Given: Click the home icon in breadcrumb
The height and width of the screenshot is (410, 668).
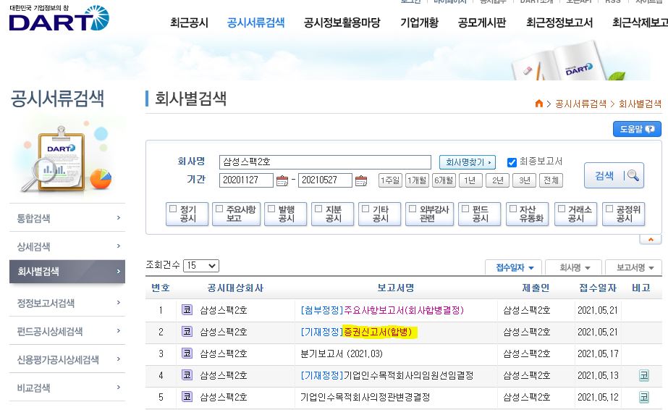Looking at the screenshot, I should click(538, 104).
